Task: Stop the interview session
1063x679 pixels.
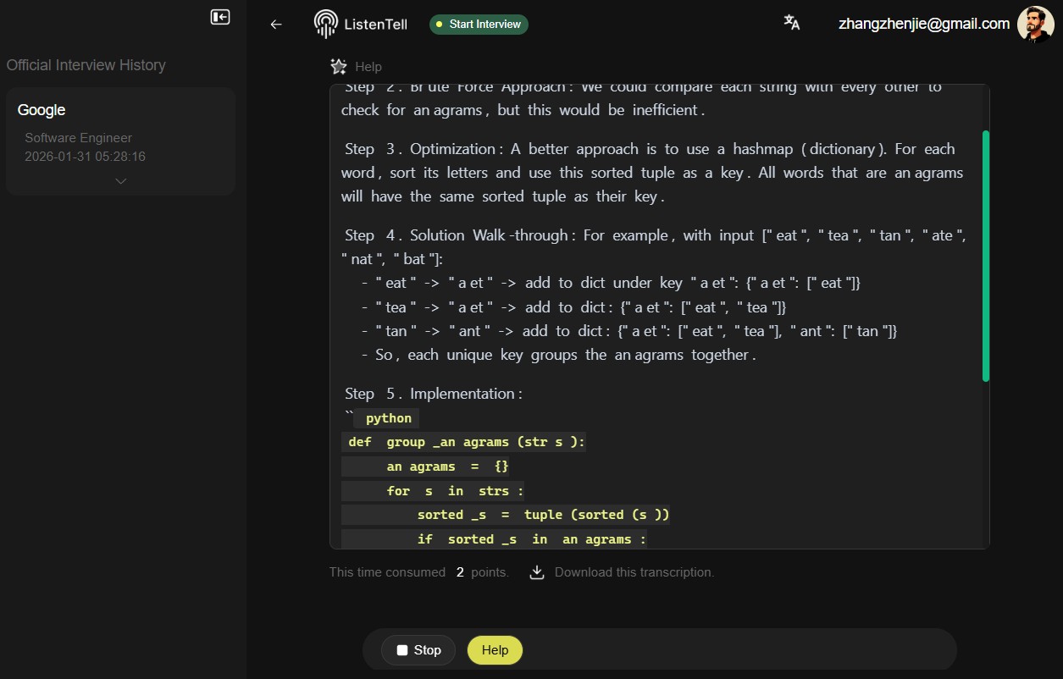Action: 418,650
